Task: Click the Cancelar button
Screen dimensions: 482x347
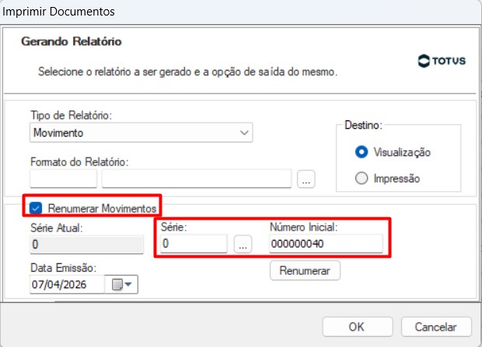Action: click(436, 327)
